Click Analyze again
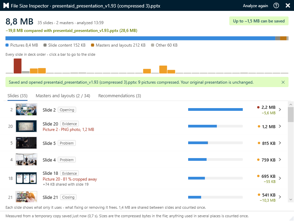294x221 pixels. (x=255, y=6)
